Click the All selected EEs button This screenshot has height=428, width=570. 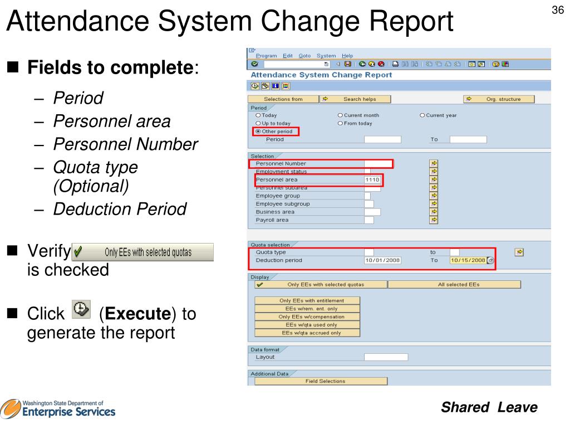point(454,284)
